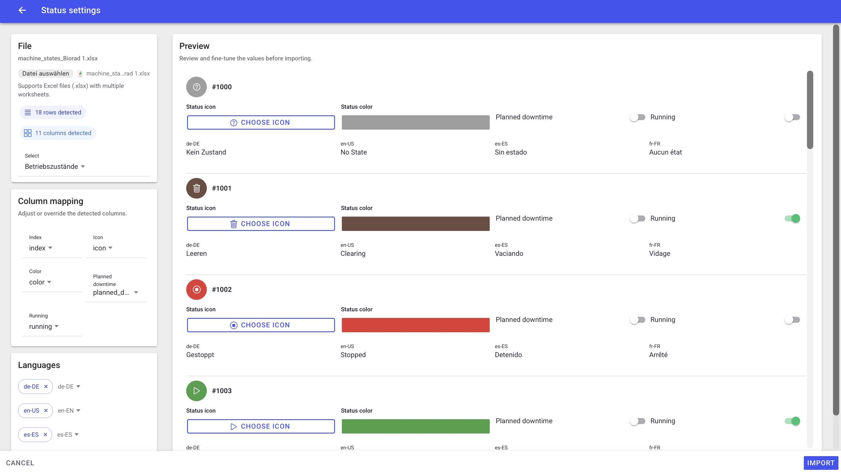Viewport: 841px width, 475px height.
Task: Edit fr-FR text 'Vidage'
Action: 659,254
